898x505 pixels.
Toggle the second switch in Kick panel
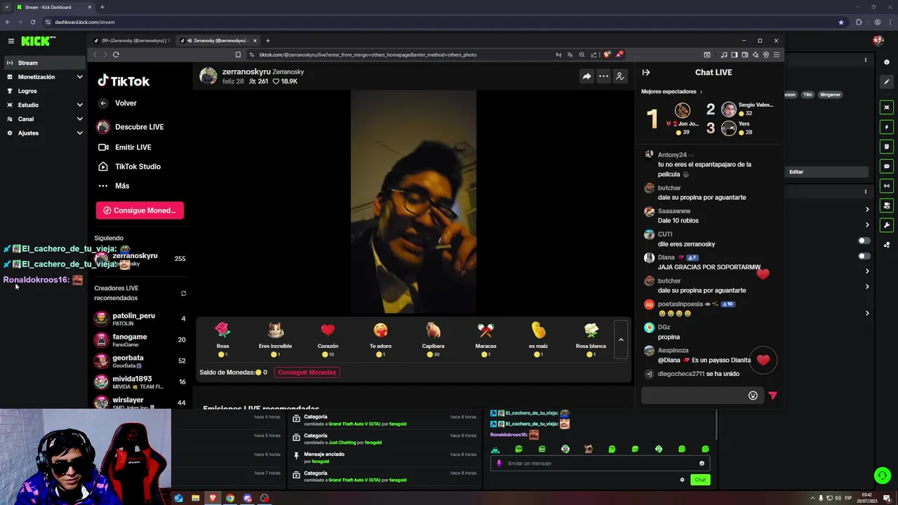coord(864,256)
